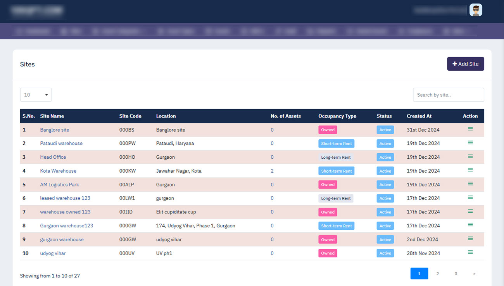Open action menu for leased warehouse 123 row
Screen dimensions: 504x286
click(470, 198)
